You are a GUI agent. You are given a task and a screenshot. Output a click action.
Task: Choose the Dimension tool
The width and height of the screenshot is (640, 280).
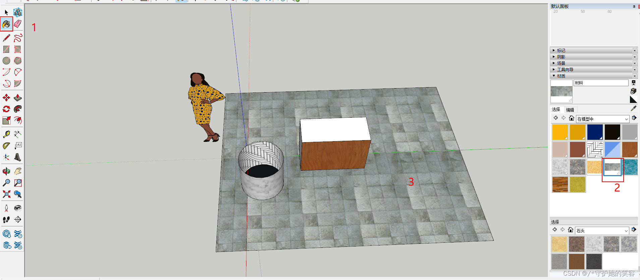[x=18, y=134]
